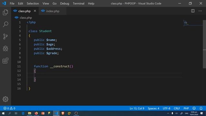Open the Windows Start menu
The height and width of the screenshot is (116, 206).
(x=3, y=113)
